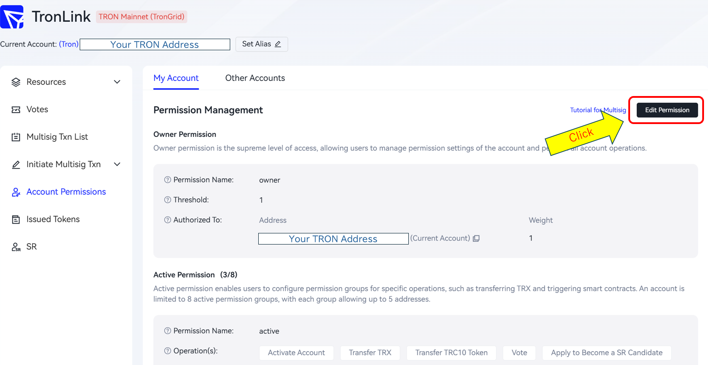Select Account Permissions in the sidebar

point(66,192)
